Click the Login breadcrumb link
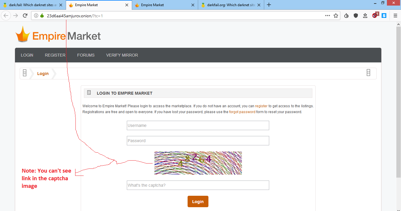Screen dimensions: 401x211 pyautogui.click(x=43, y=74)
